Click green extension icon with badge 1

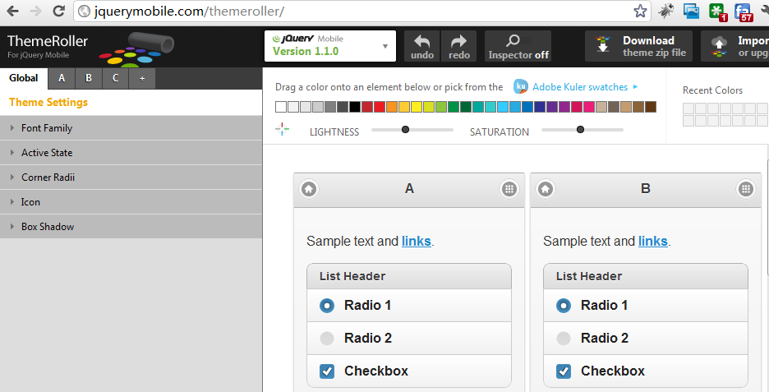718,12
